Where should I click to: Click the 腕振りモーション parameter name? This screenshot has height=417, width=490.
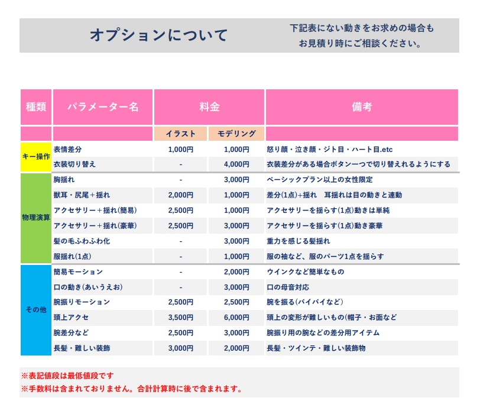82,302
